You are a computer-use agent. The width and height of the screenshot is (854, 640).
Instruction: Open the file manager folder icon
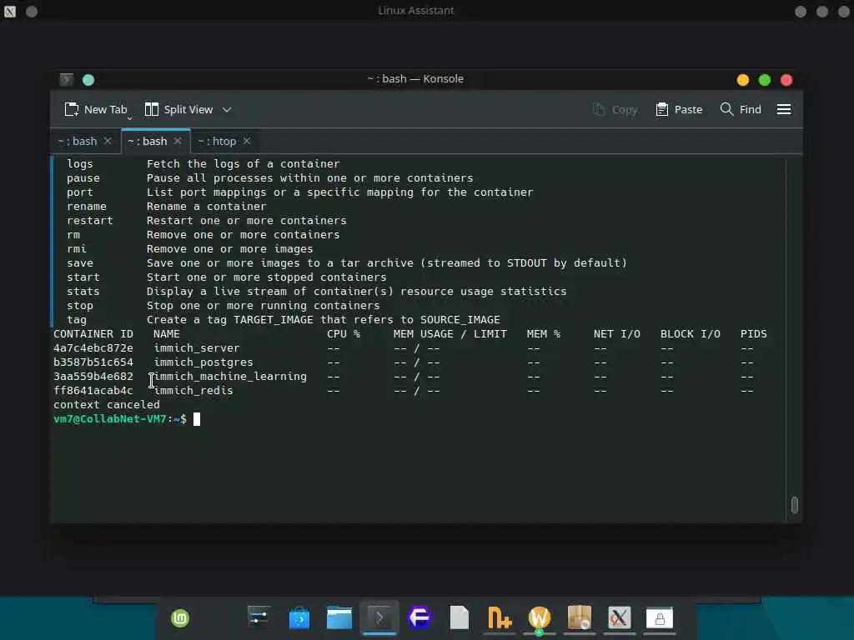point(339,617)
